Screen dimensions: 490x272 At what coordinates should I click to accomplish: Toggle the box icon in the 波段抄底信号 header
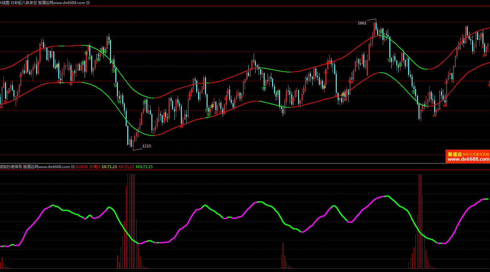(x=73, y=167)
